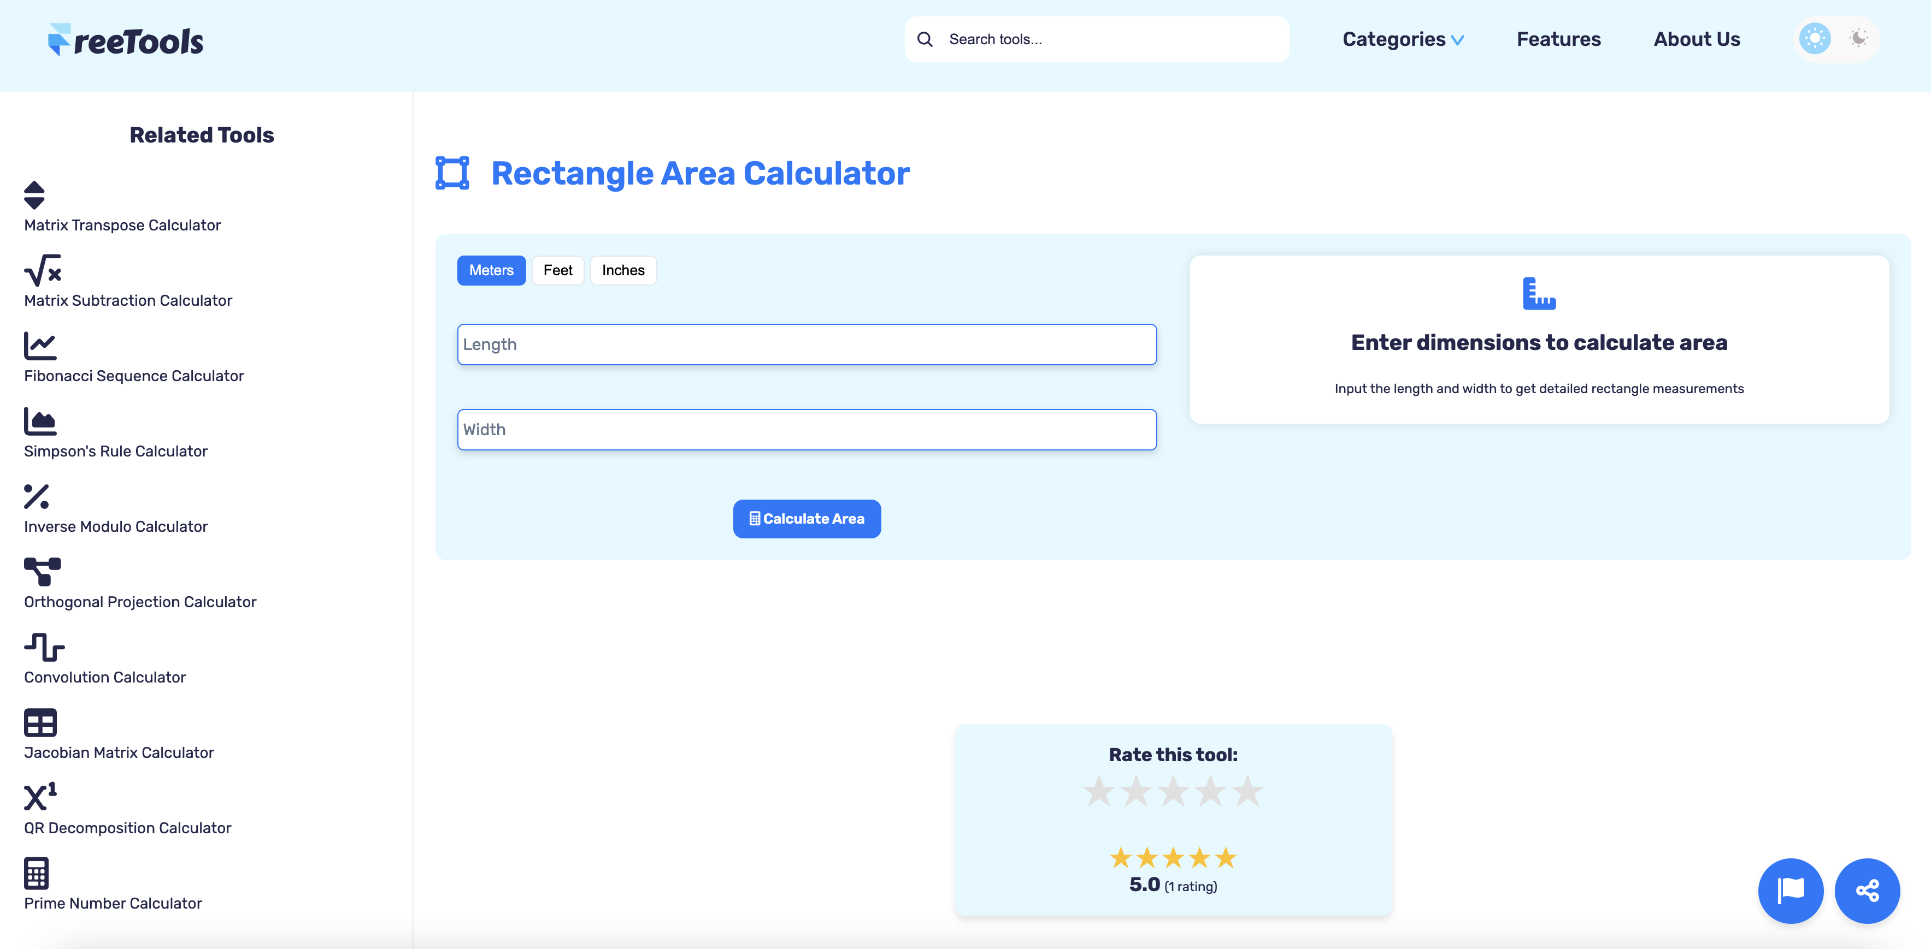1931x949 pixels.
Task: Open the Prime Number Calculator link
Action: coord(113,903)
